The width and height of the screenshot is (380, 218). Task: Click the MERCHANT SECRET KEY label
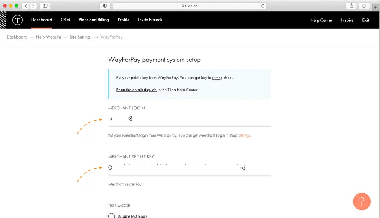point(131,157)
